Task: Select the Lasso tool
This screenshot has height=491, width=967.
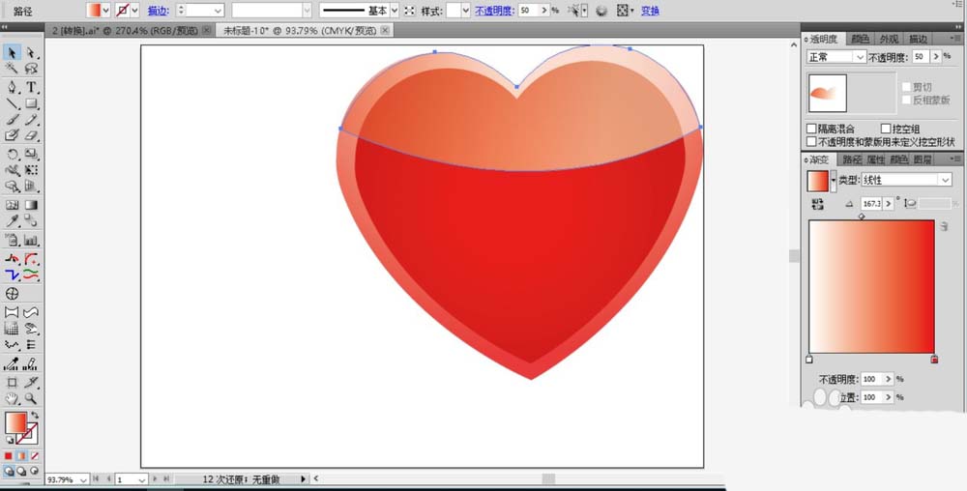Action: tap(31, 69)
